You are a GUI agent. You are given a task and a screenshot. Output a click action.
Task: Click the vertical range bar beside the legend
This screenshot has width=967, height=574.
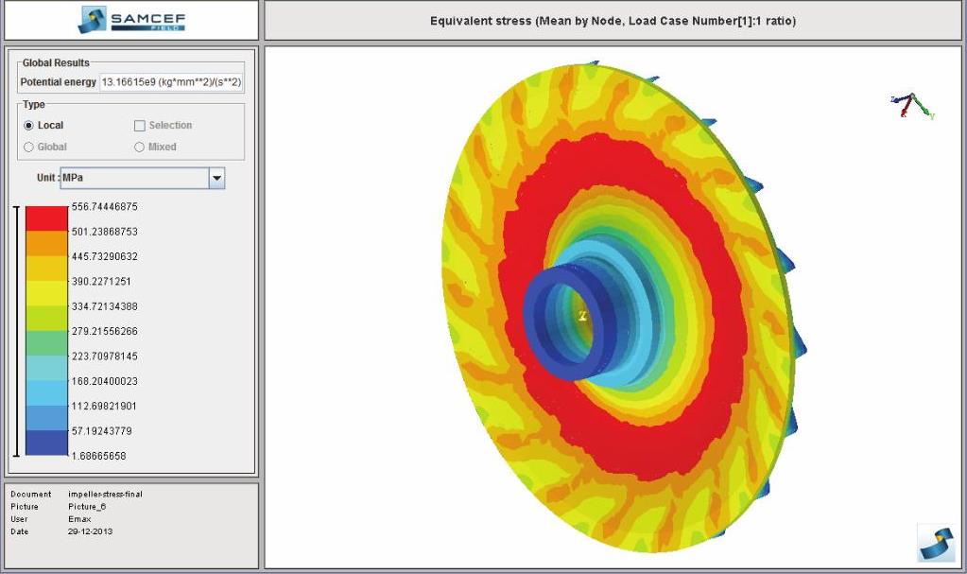[15, 331]
